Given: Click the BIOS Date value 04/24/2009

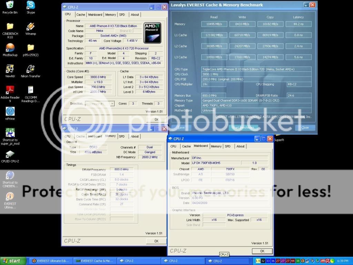Looking at the screenshot, I should tap(229, 203).
